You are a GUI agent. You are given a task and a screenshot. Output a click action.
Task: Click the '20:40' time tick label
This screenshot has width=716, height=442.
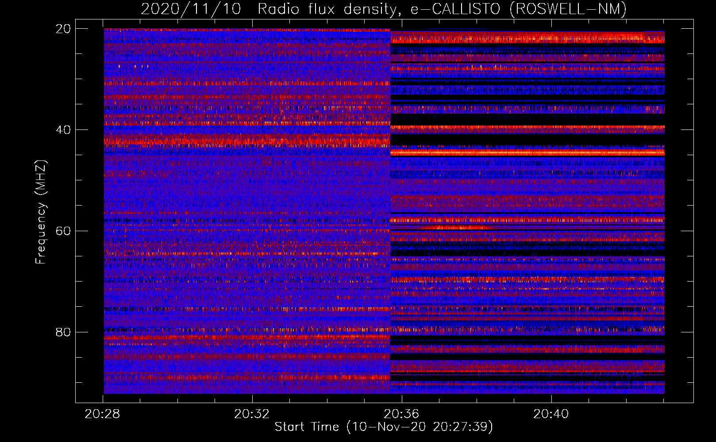(551, 414)
